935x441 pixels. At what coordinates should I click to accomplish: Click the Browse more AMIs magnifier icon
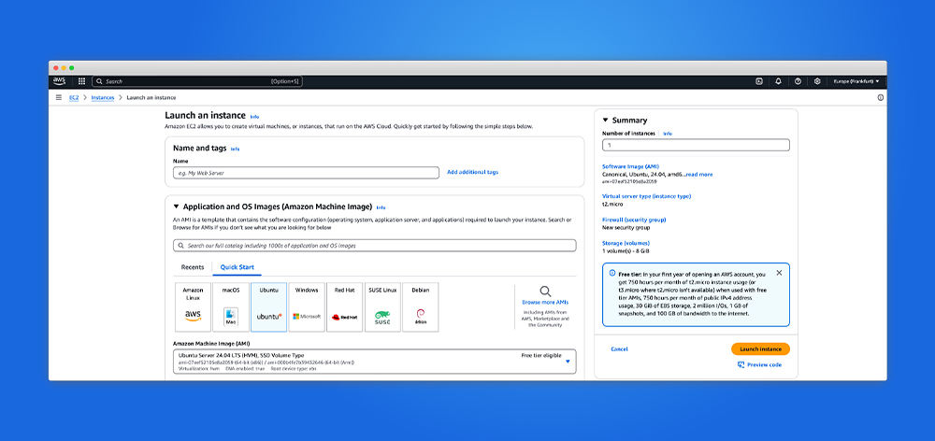pyautogui.click(x=545, y=292)
